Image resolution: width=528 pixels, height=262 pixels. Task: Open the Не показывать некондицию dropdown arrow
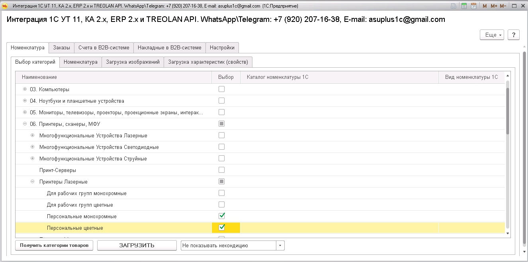pyautogui.click(x=280, y=245)
